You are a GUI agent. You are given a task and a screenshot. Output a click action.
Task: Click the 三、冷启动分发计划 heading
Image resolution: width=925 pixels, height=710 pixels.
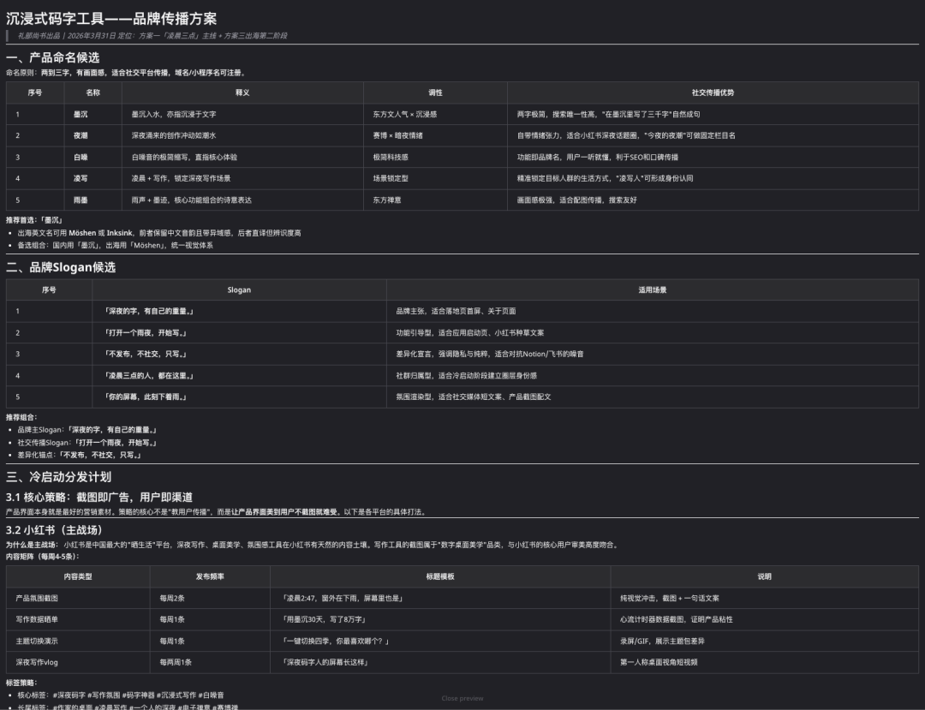[59, 477]
